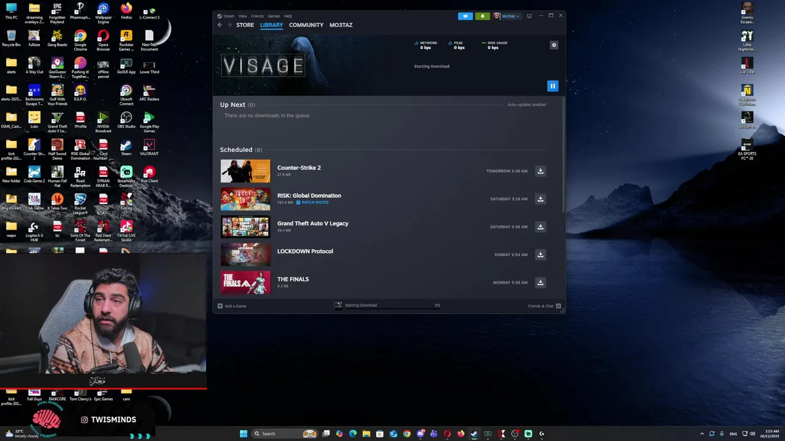The height and width of the screenshot is (441, 785).
Task: Open Recycle Bin on desktop
Action: (x=11, y=39)
